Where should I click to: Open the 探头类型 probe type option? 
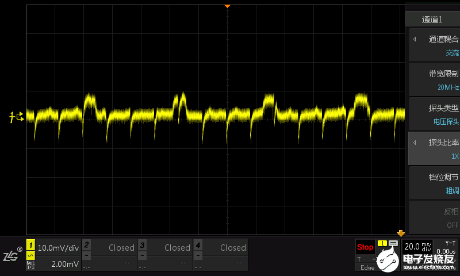pyautogui.click(x=435, y=114)
